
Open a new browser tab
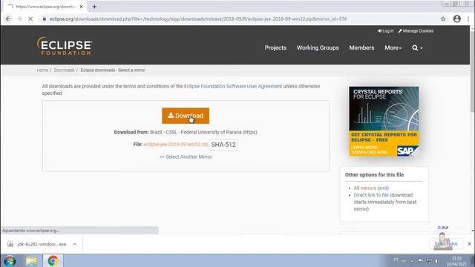coord(94,7)
